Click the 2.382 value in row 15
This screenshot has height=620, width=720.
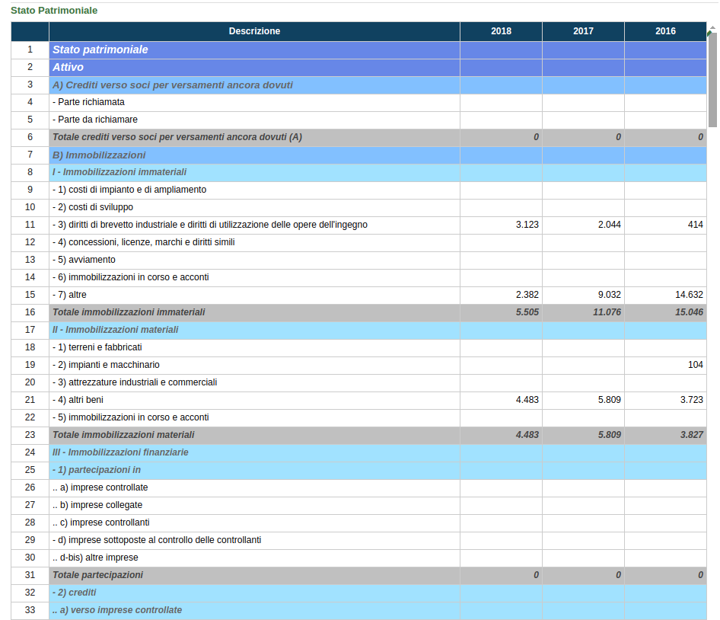point(527,295)
